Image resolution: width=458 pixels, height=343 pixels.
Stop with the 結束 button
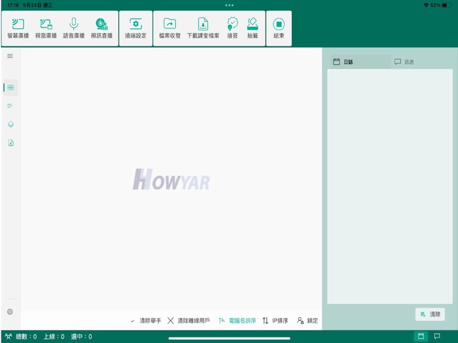click(279, 28)
